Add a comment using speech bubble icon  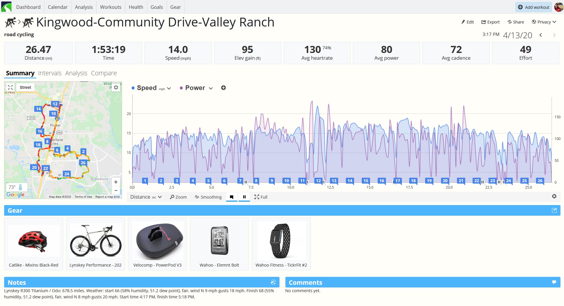[x=554, y=282]
